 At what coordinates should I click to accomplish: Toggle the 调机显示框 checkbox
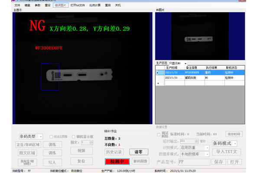pos(73,136)
